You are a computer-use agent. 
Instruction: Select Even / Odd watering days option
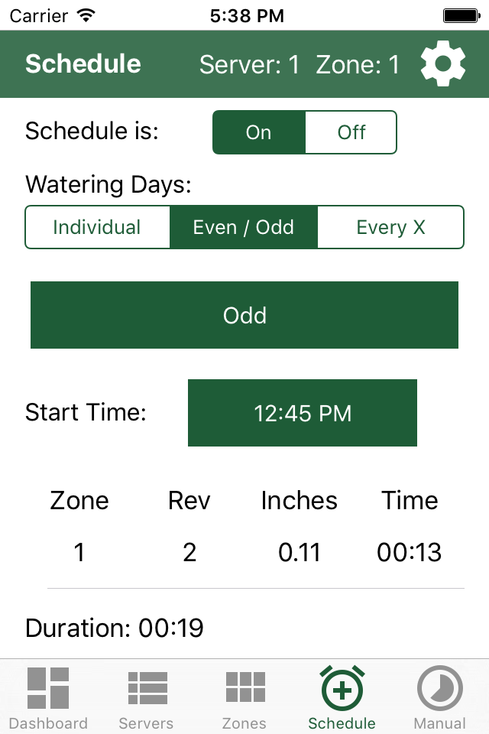[x=244, y=227]
